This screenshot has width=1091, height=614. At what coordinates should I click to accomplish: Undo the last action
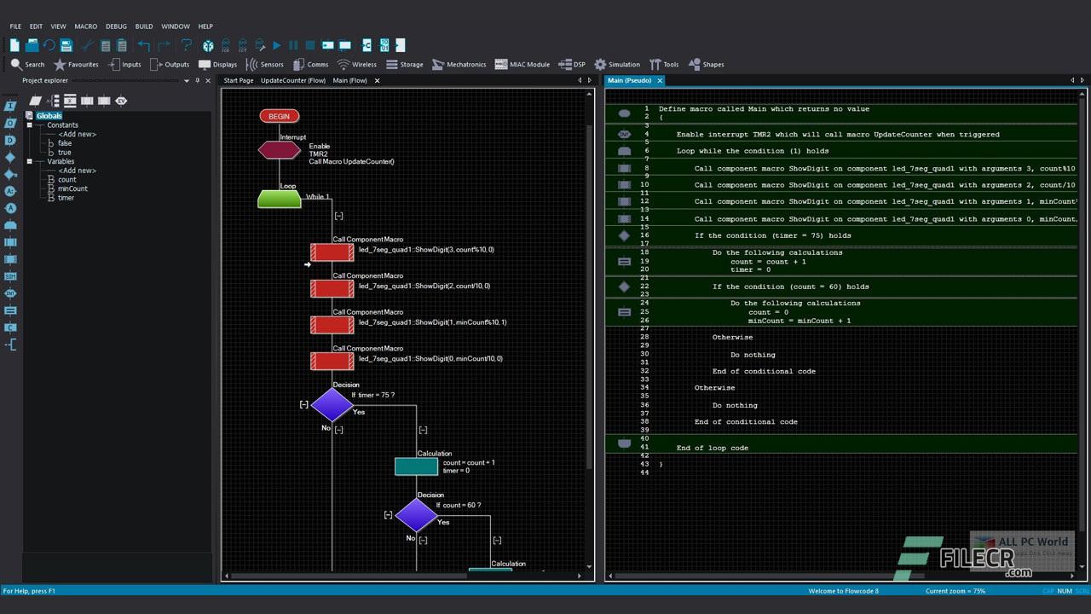pos(143,45)
